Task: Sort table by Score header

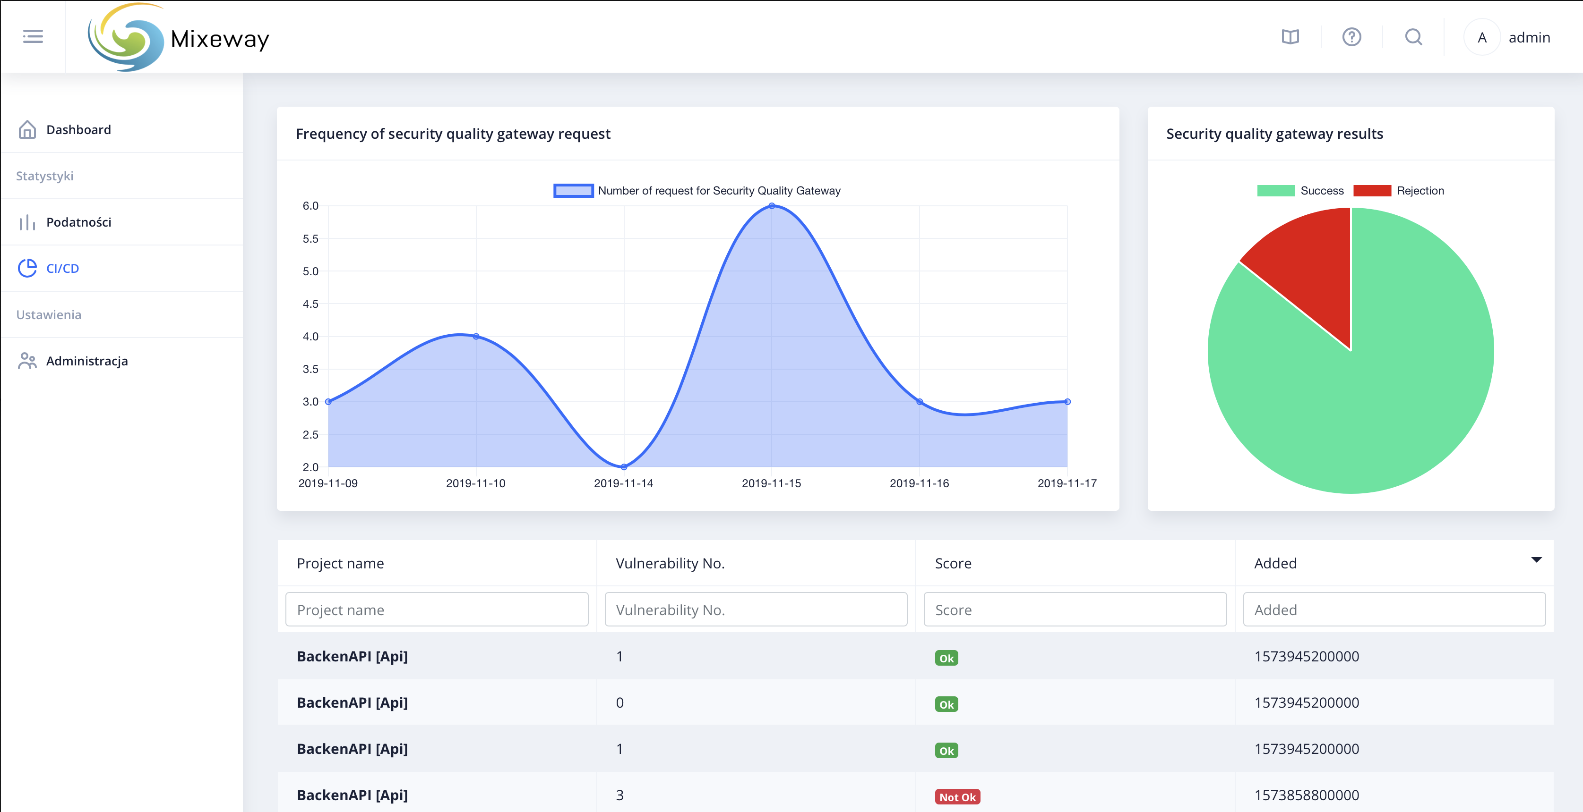Action: point(953,563)
